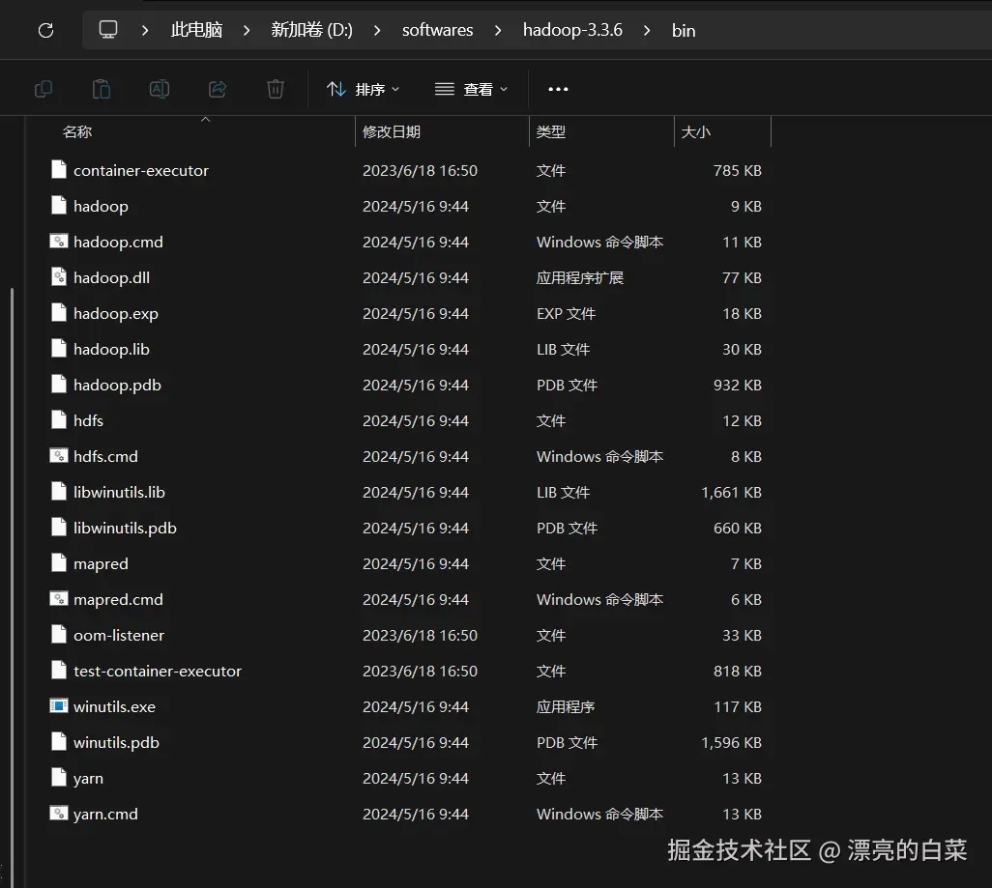The height and width of the screenshot is (888, 992).
Task: Click the hadoop.pdb file icon
Action: click(x=59, y=384)
